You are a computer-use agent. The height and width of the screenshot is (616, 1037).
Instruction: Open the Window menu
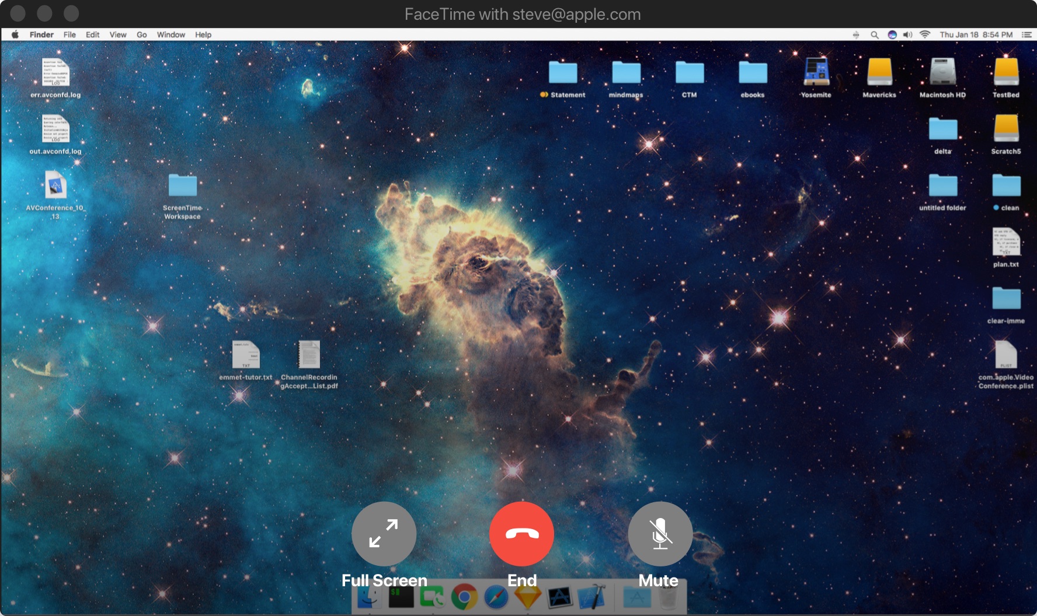pos(171,34)
